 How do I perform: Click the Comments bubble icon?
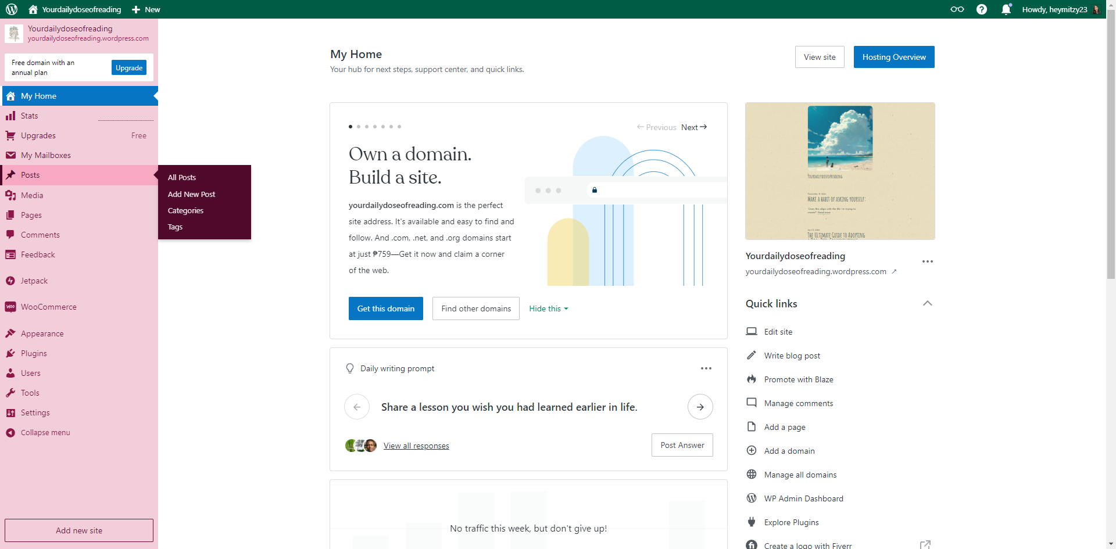click(x=10, y=235)
